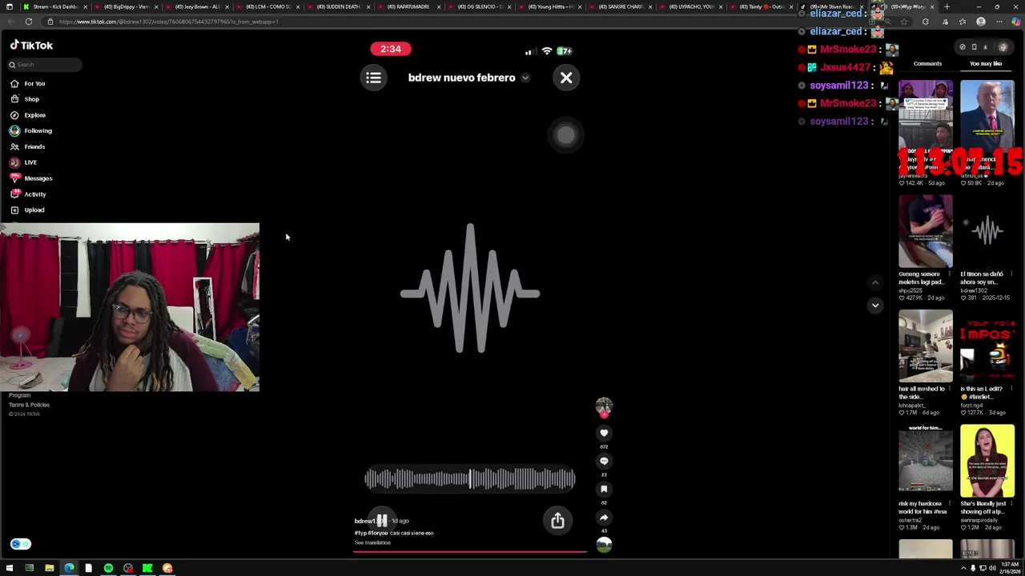
Task: Open the Following feed
Action: [31, 130]
